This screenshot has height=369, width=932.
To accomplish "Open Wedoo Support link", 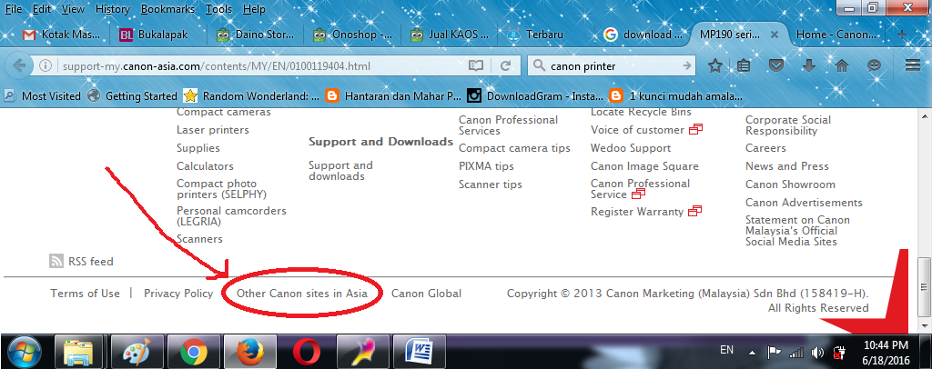I will click(631, 148).
